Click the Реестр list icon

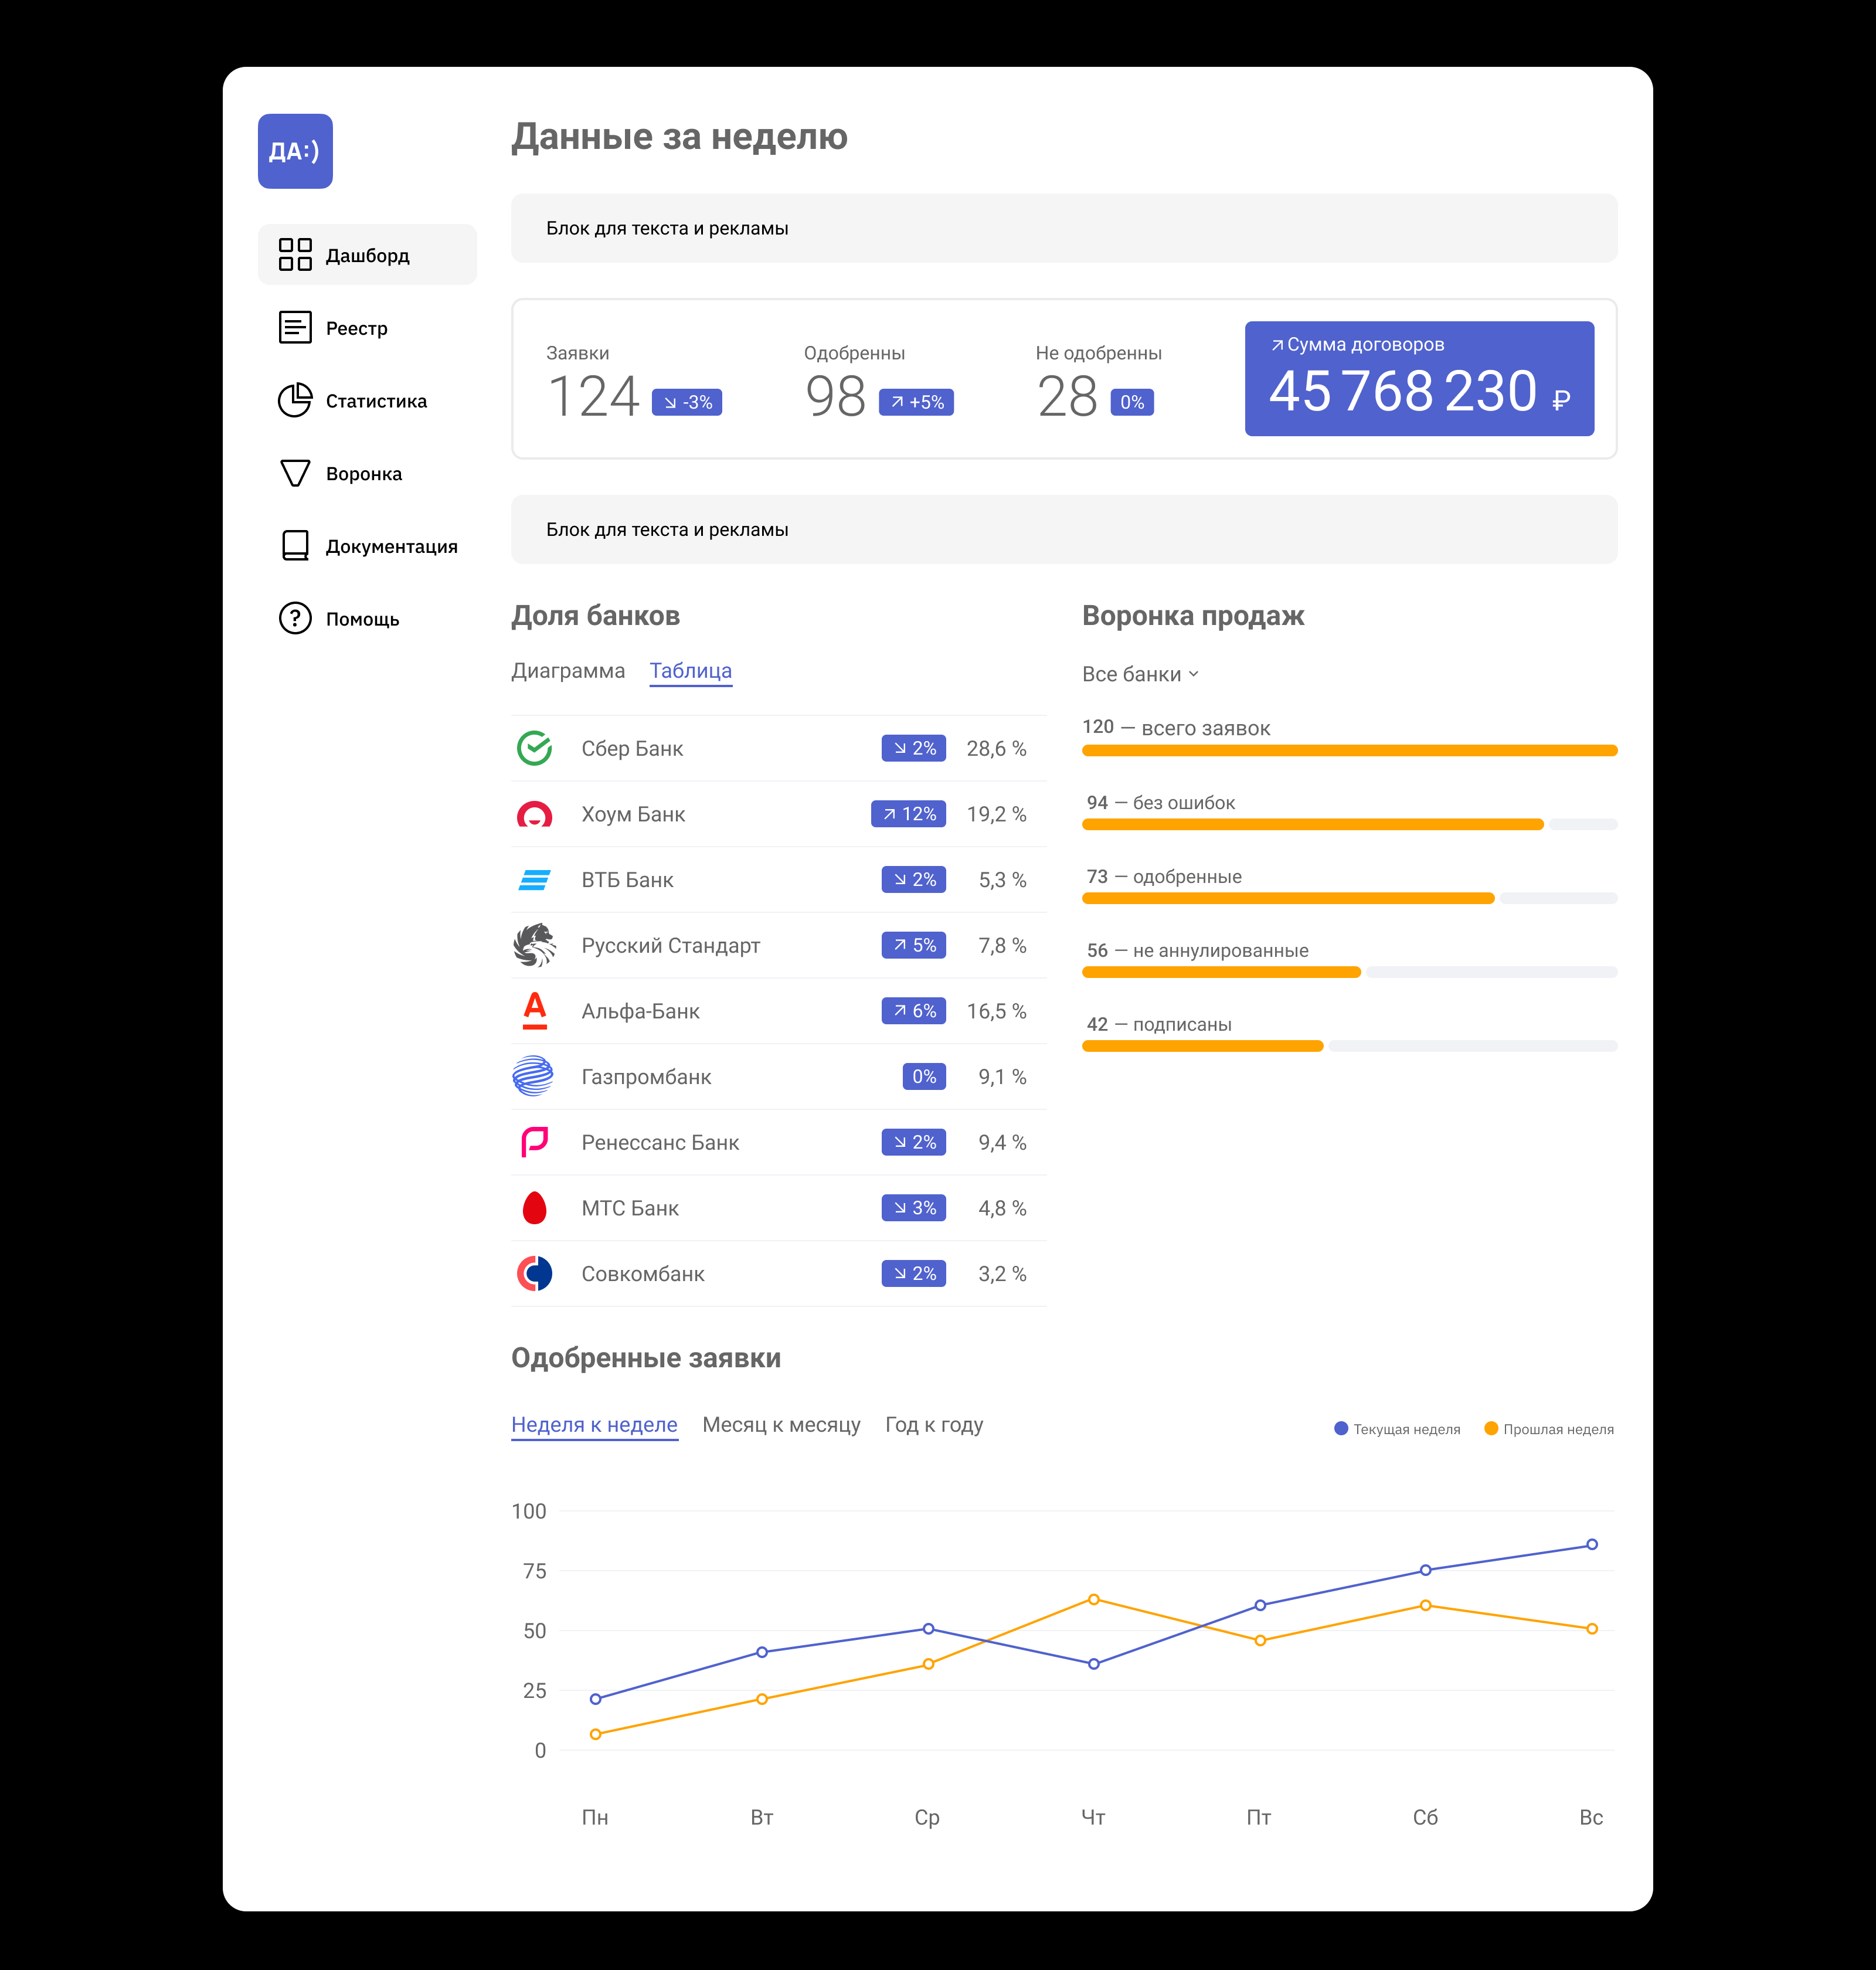click(295, 327)
